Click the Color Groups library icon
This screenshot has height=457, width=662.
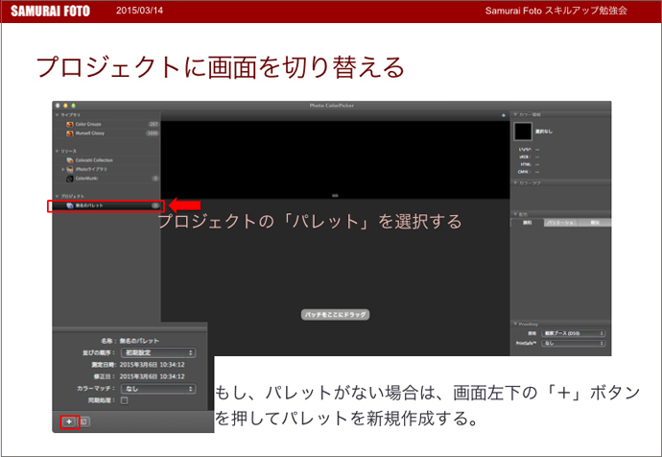pyautogui.click(x=70, y=124)
